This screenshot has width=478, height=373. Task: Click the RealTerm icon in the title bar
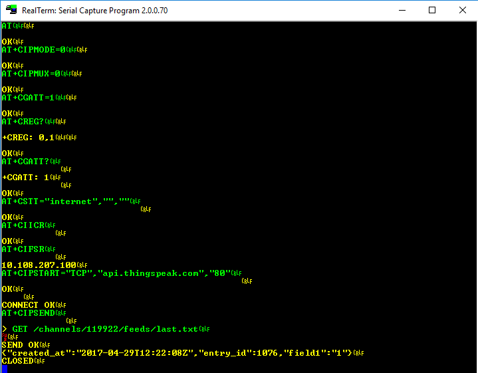tap(11, 10)
